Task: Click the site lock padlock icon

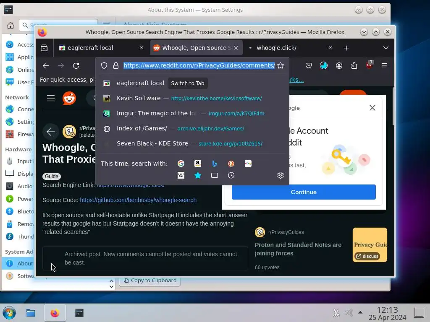Action: pyautogui.click(x=116, y=65)
